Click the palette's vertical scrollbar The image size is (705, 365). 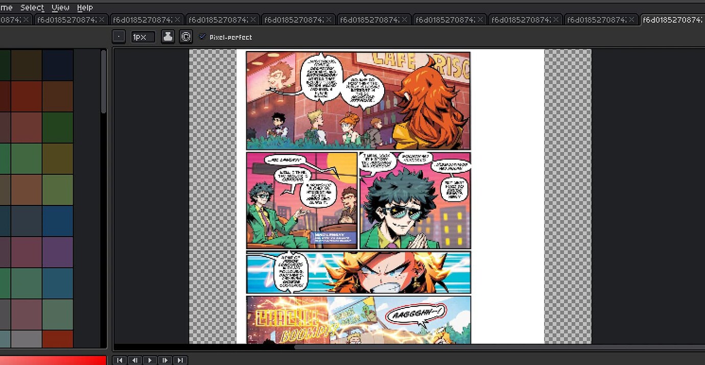(x=104, y=82)
